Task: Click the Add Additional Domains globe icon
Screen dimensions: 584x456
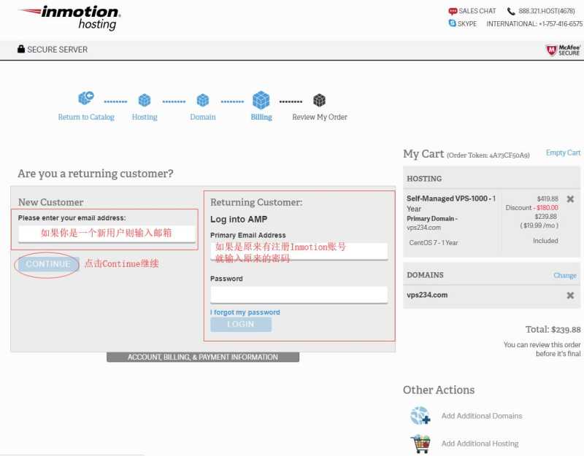Action: [x=420, y=415]
